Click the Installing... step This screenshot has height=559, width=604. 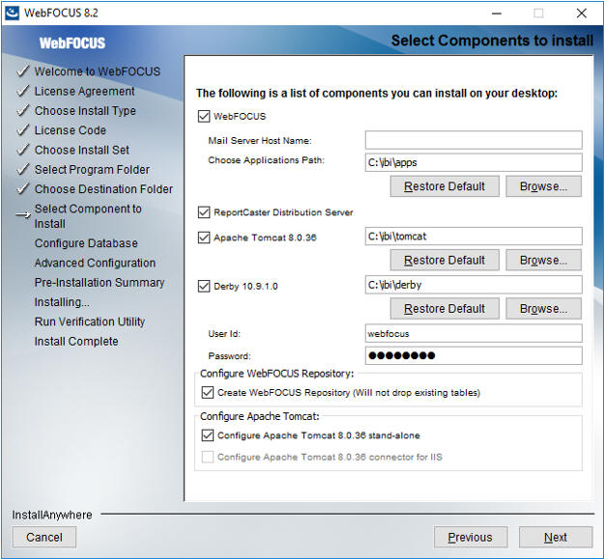coord(62,302)
